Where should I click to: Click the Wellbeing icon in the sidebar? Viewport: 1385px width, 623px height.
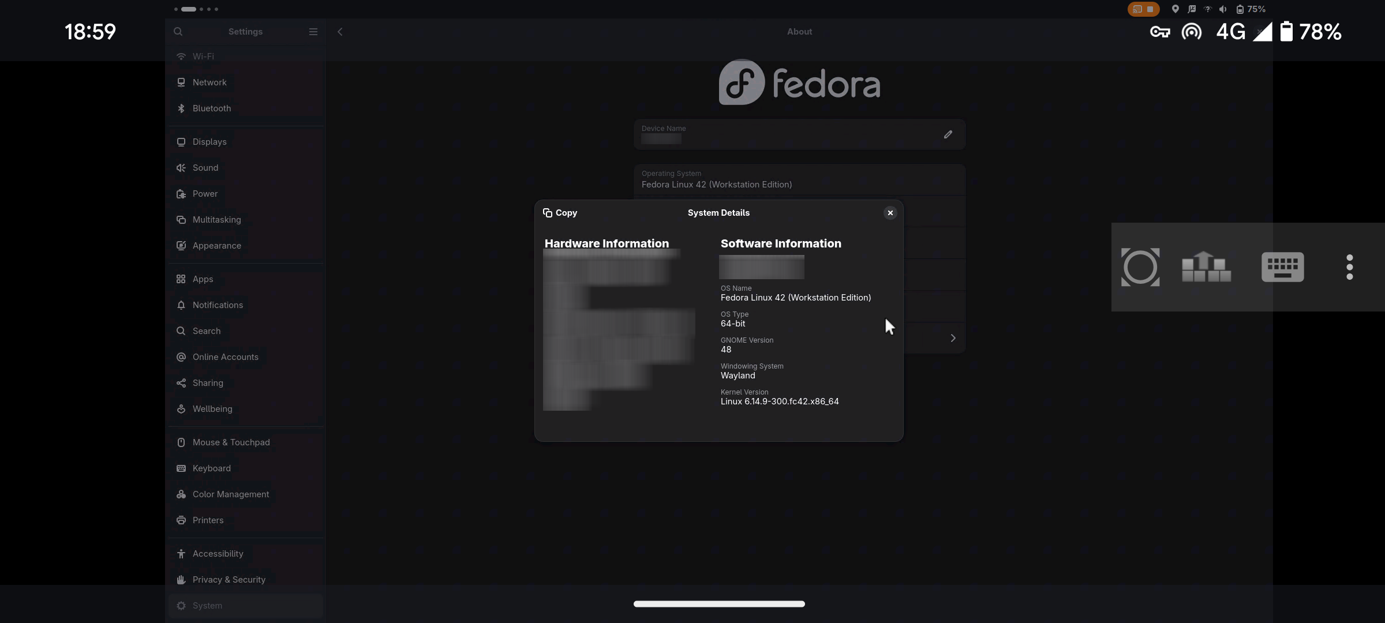(x=181, y=409)
